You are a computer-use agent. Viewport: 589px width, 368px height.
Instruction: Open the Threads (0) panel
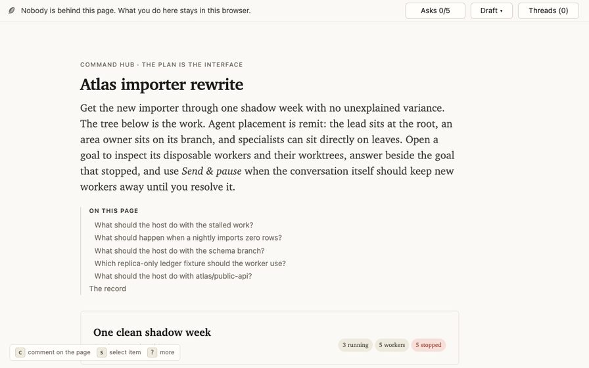click(x=548, y=11)
